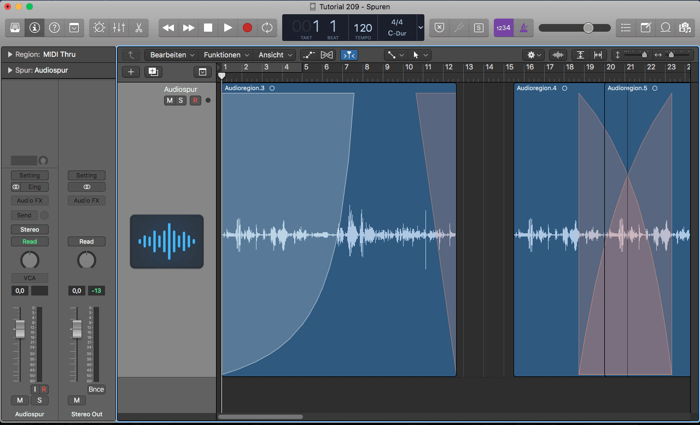This screenshot has height=425, width=700.
Task: Click the Record button in transport
Action: click(x=247, y=28)
